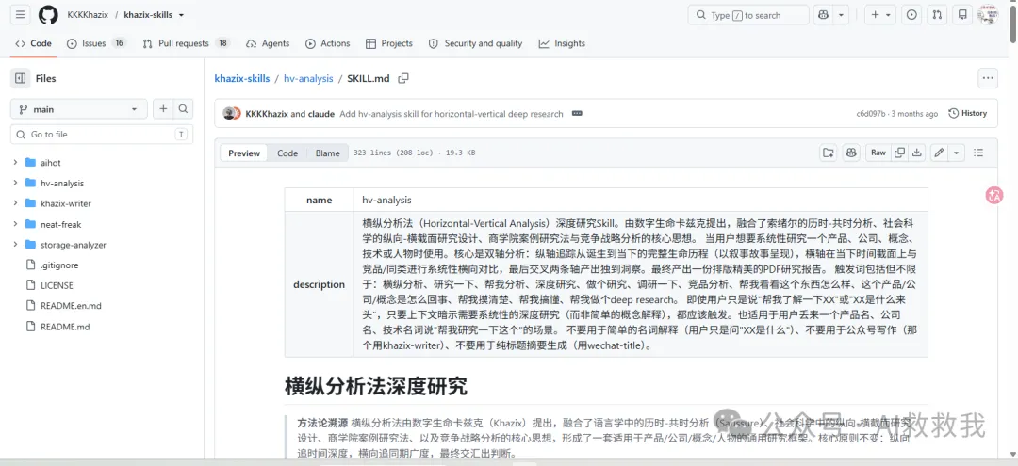Screen dimensions: 1018x466
Task: Open the GitHub homepage logo
Action: tap(48, 15)
